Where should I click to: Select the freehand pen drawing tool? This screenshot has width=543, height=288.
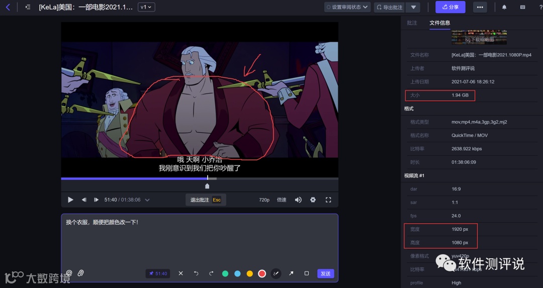pyautogui.click(x=276, y=273)
